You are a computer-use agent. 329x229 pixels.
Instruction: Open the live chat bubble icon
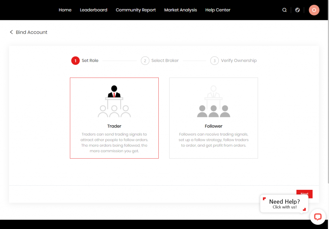click(x=318, y=217)
